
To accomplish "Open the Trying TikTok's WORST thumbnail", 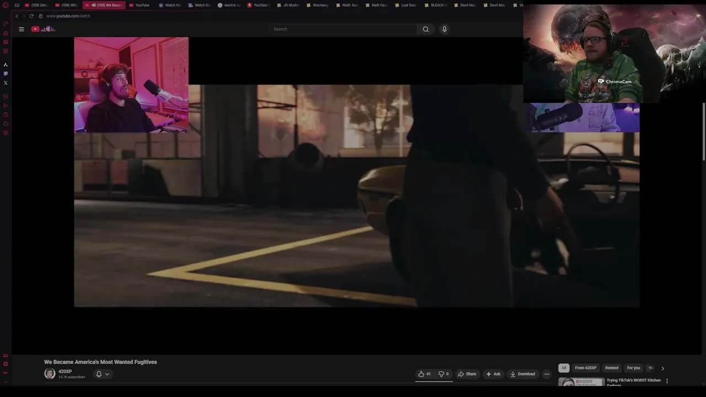I will (581, 382).
